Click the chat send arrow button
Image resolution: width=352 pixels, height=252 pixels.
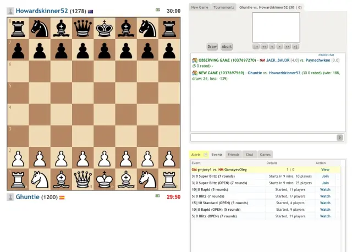coord(339,138)
